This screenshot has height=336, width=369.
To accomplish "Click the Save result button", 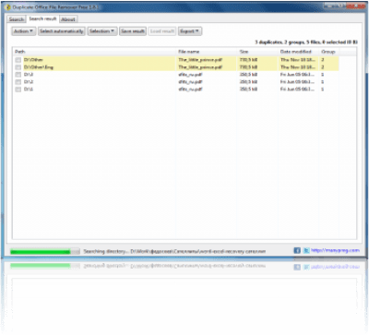I will coord(133,31).
